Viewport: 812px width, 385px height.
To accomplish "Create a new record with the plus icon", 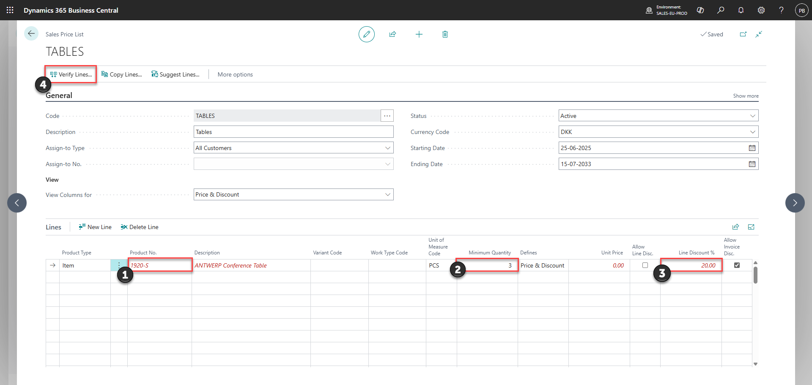I will [419, 34].
